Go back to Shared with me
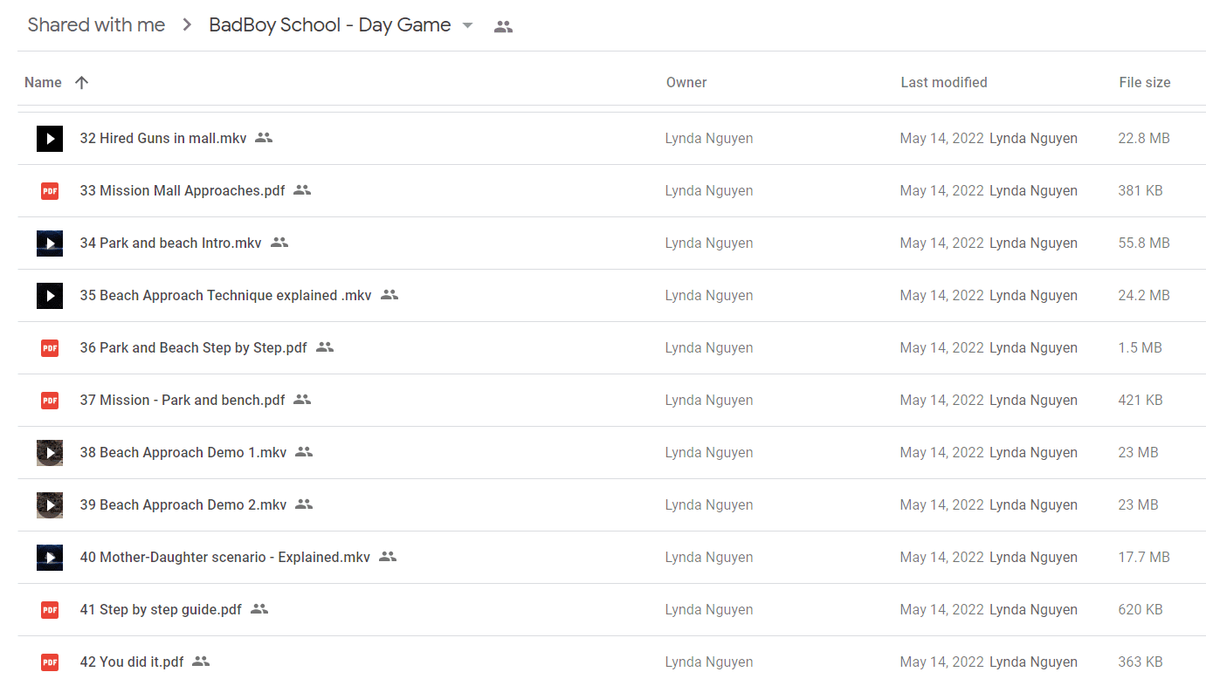1206x679 pixels. [96, 25]
